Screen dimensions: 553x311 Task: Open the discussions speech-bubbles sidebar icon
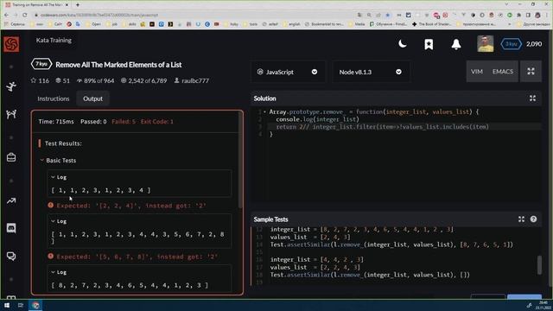11,256
